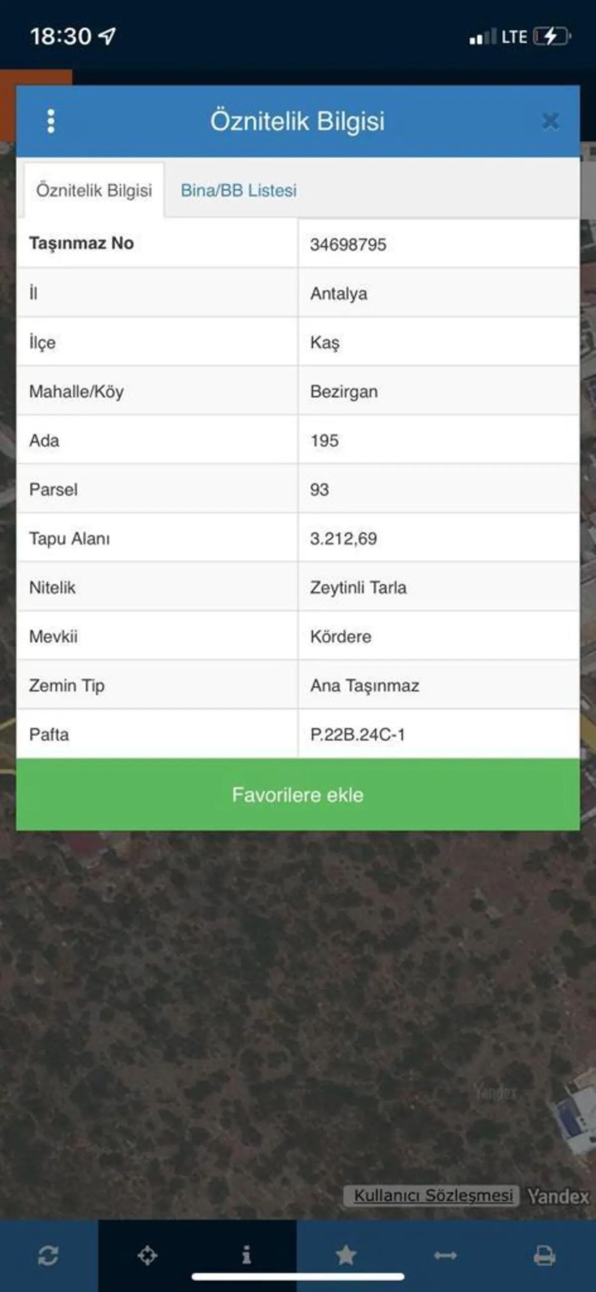Tap the info icon in bottom bar
The width and height of the screenshot is (596, 1292).
(246, 1255)
